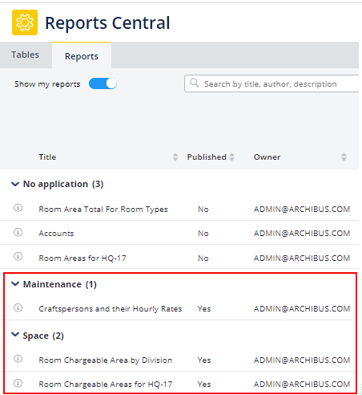Image resolution: width=362 pixels, height=395 pixels.
Task: Sort by Published column arrows
Action: (x=232, y=157)
